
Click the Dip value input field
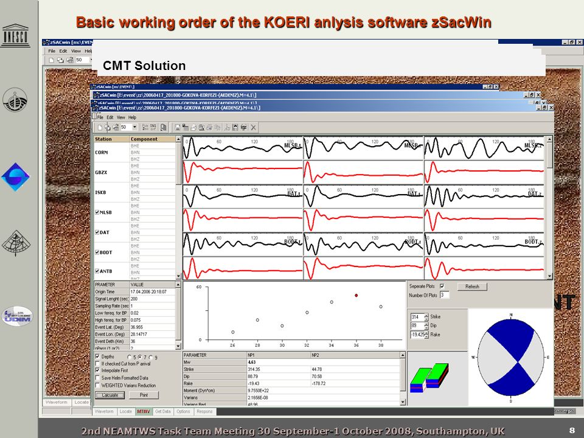(417, 325)
